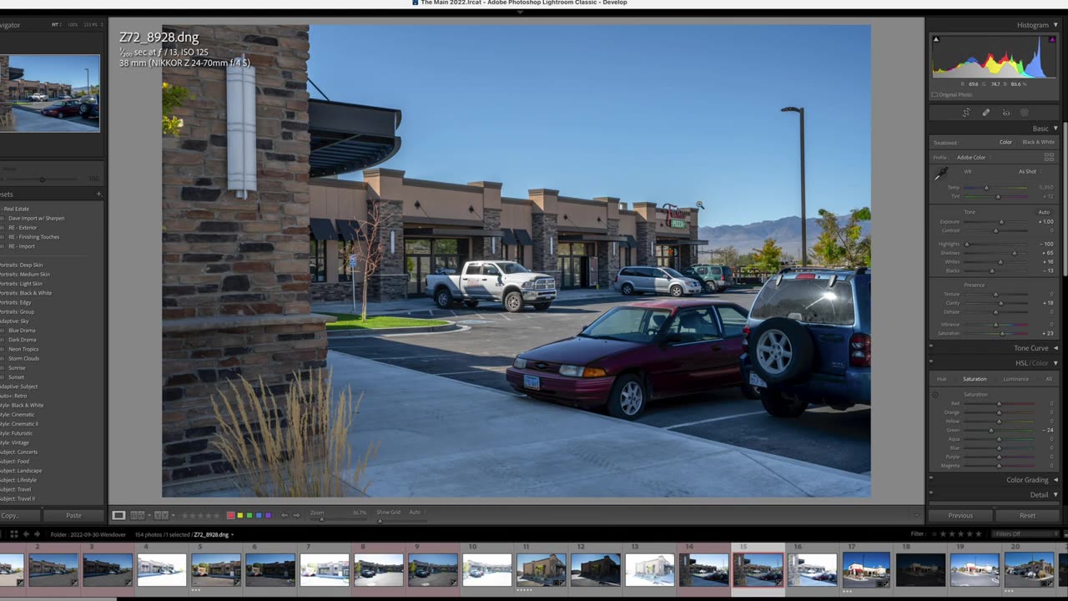Expand the Tone Curve panel

point(1055,348)
